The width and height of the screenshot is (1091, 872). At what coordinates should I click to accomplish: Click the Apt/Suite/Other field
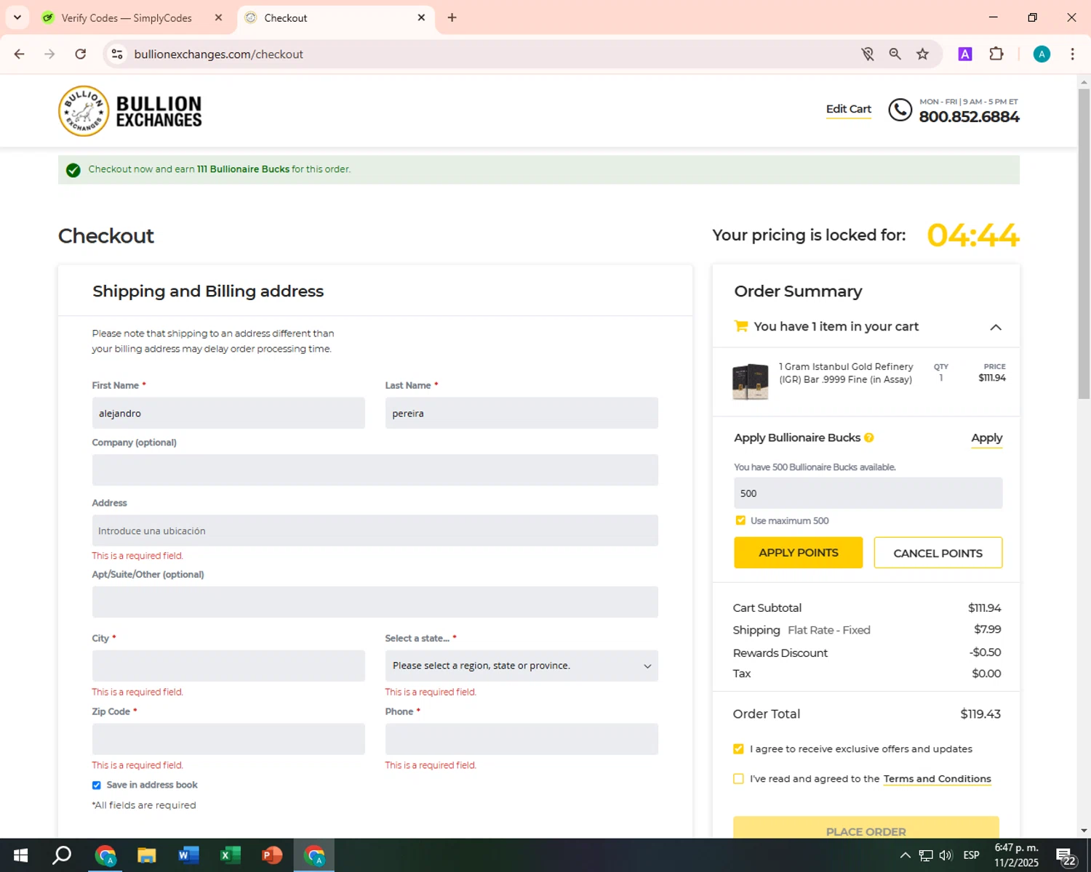coord(375,602)
